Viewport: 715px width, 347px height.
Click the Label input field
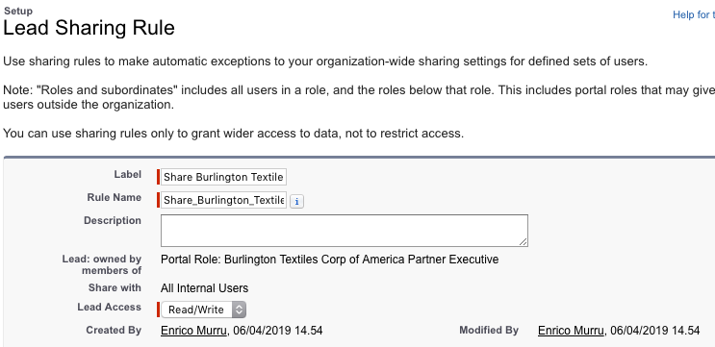223,177
